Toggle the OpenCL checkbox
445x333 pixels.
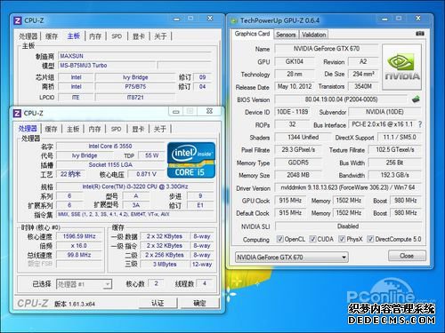[x=279, y=239]
